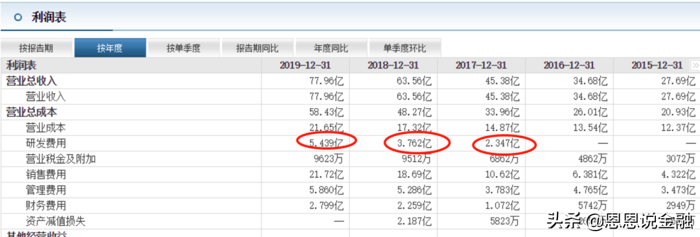This screenshot has width=700, height=237.
Task: Click the scroll-right arrow beside 2015-12-31
Action: (695, 65)
